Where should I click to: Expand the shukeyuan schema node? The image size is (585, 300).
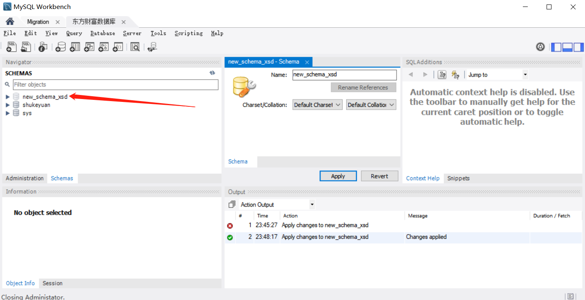tap(7, 105)
